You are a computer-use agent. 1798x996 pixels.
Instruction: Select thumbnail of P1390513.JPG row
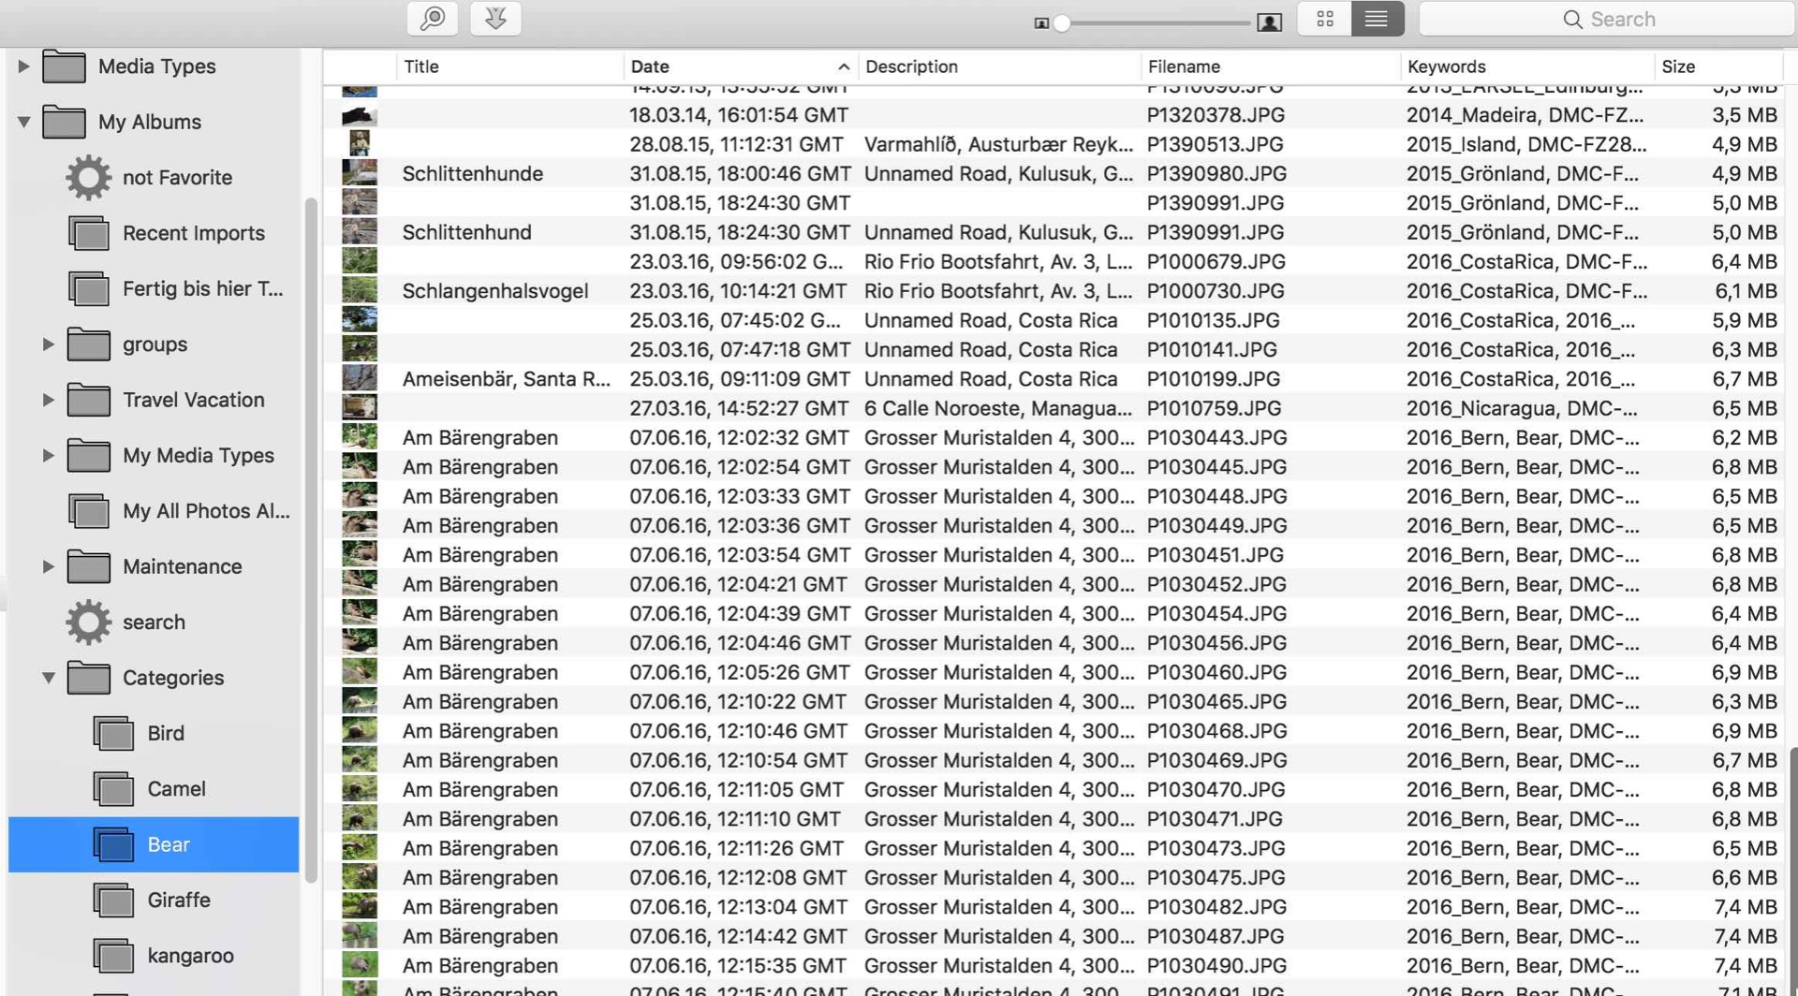360,144
